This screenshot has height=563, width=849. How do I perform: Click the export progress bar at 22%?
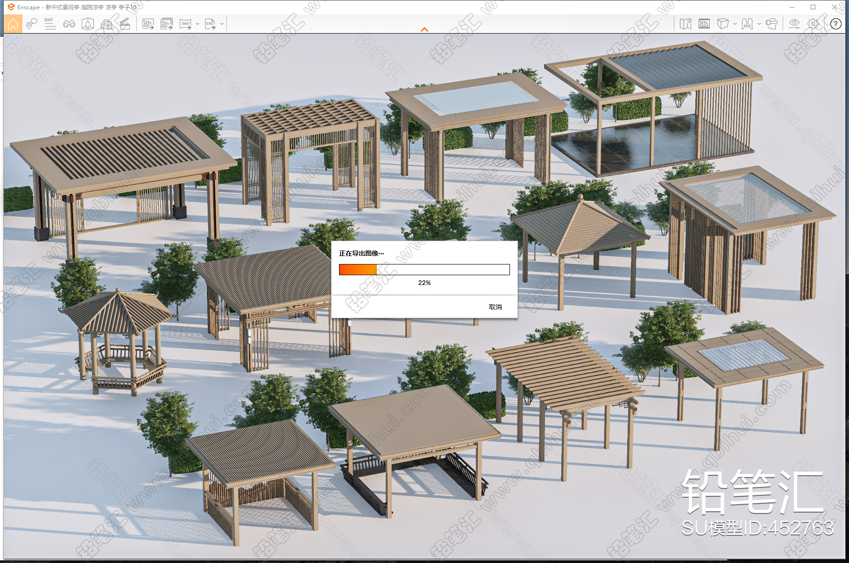424,270
